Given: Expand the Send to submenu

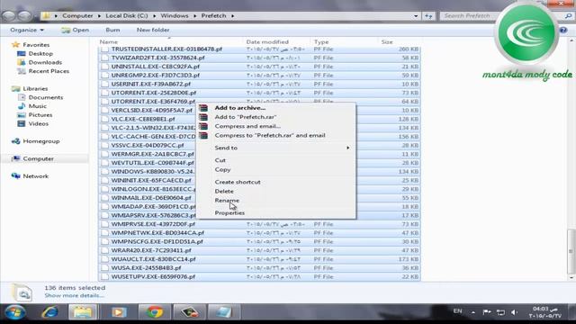Looking at the screenshot, I should [x=276, y=148].
